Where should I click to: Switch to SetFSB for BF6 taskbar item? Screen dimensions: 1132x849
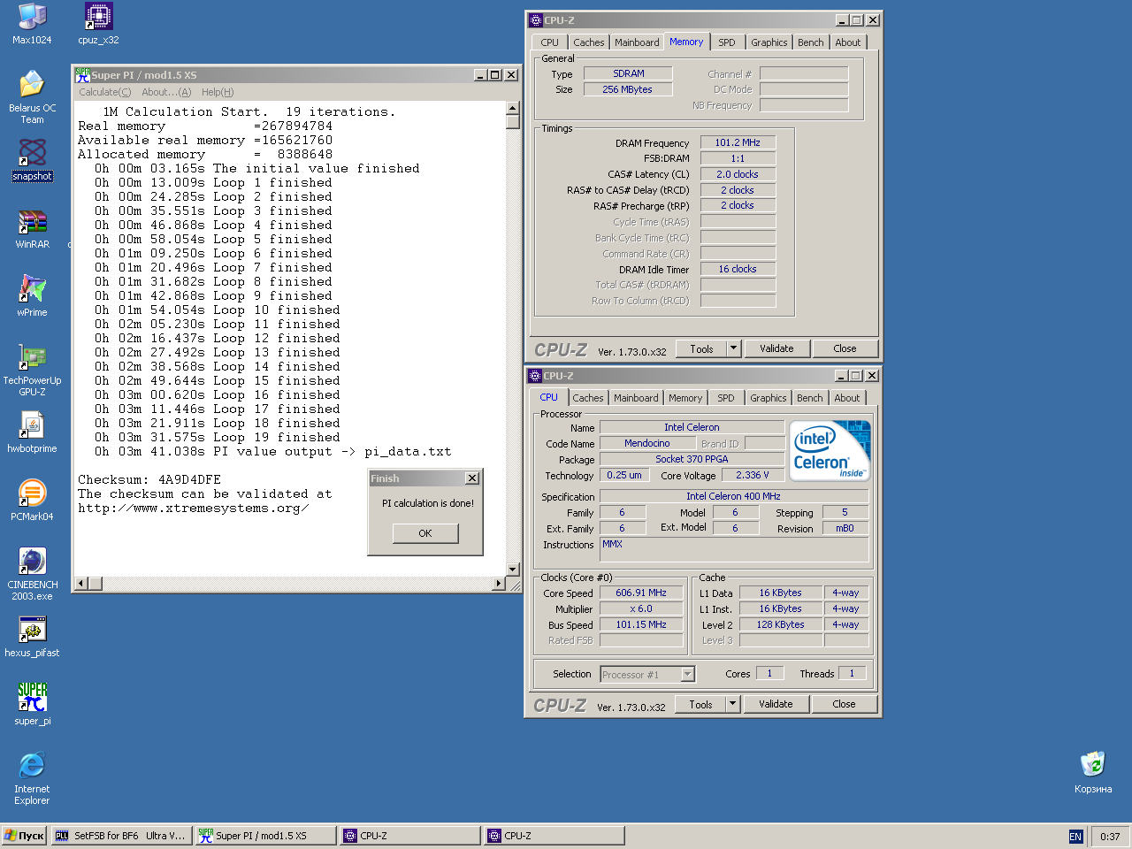(x=120, y=836)
